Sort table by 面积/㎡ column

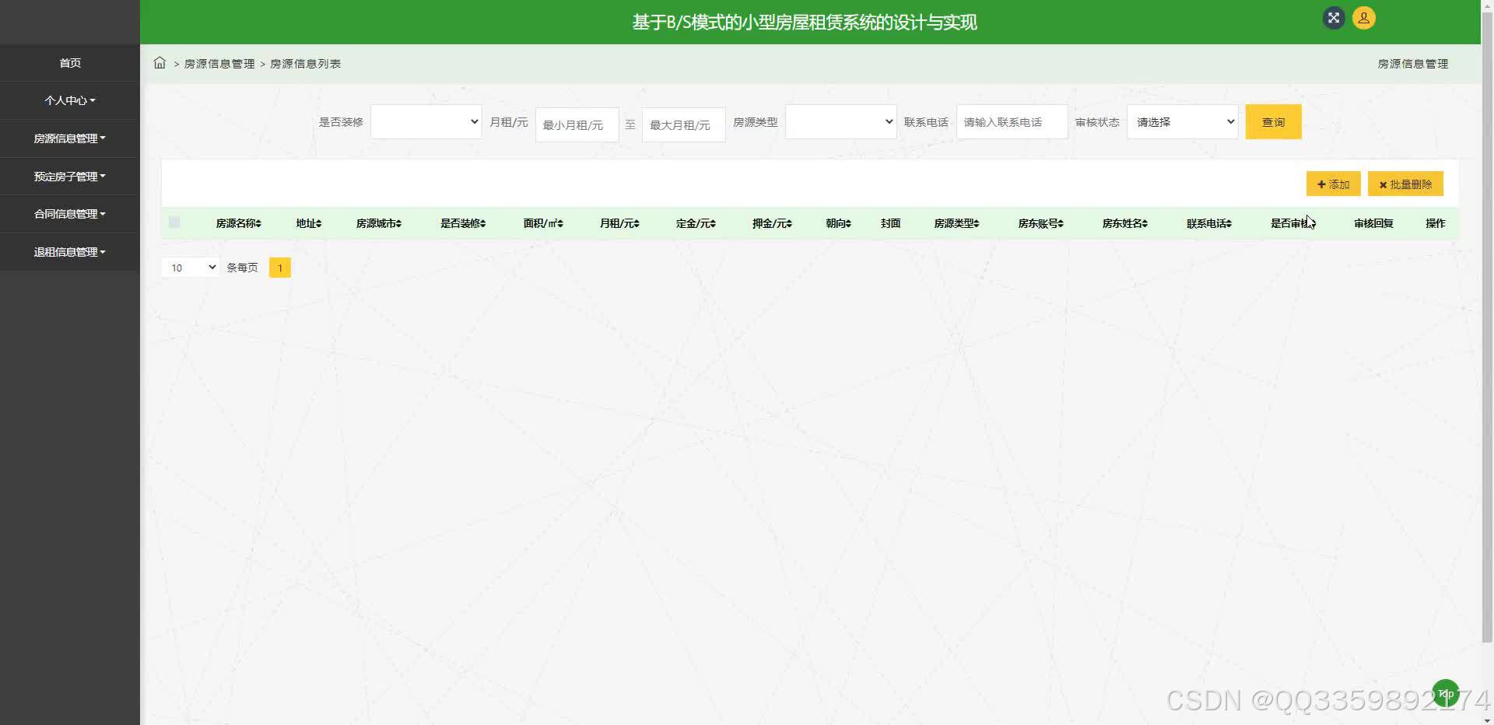pos(543,223)
